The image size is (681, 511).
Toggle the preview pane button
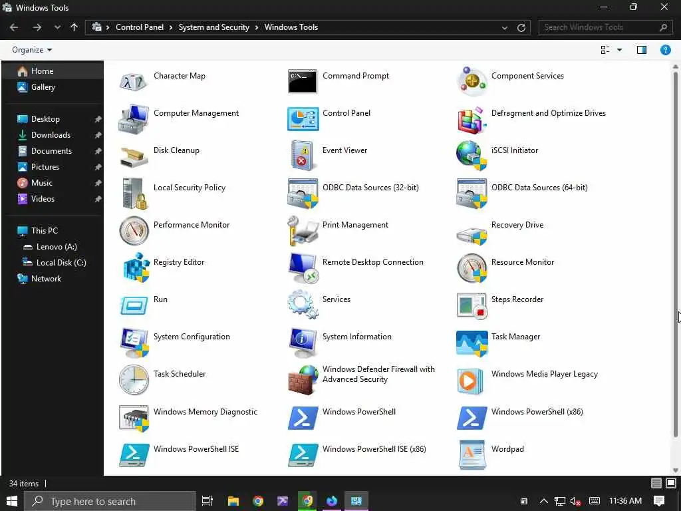pos(642,50)
